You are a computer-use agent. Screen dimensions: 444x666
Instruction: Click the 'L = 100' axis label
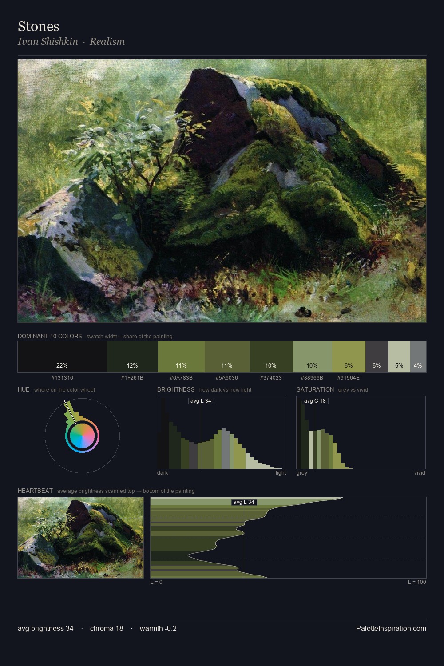tap(417, 582)
